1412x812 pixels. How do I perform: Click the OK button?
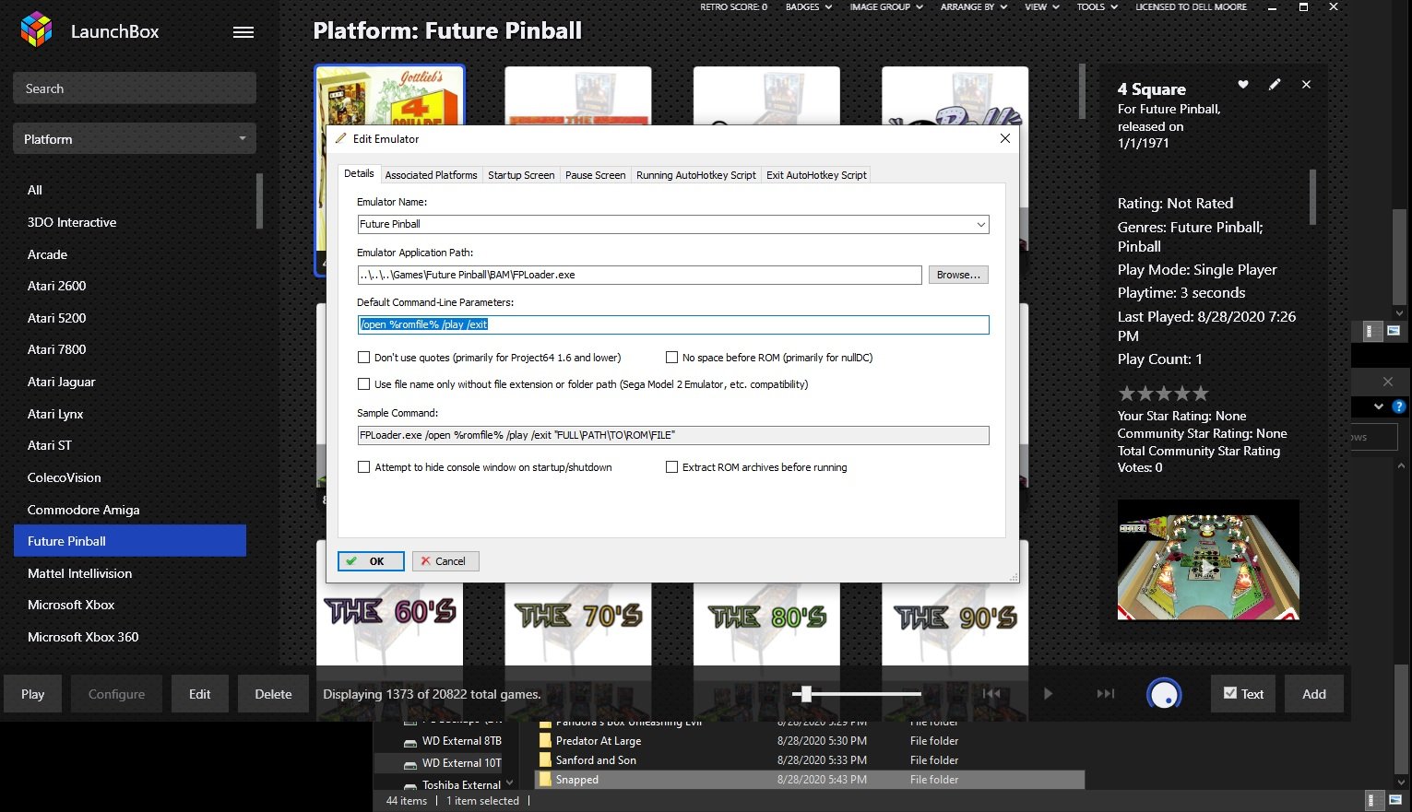click(371, 561)
